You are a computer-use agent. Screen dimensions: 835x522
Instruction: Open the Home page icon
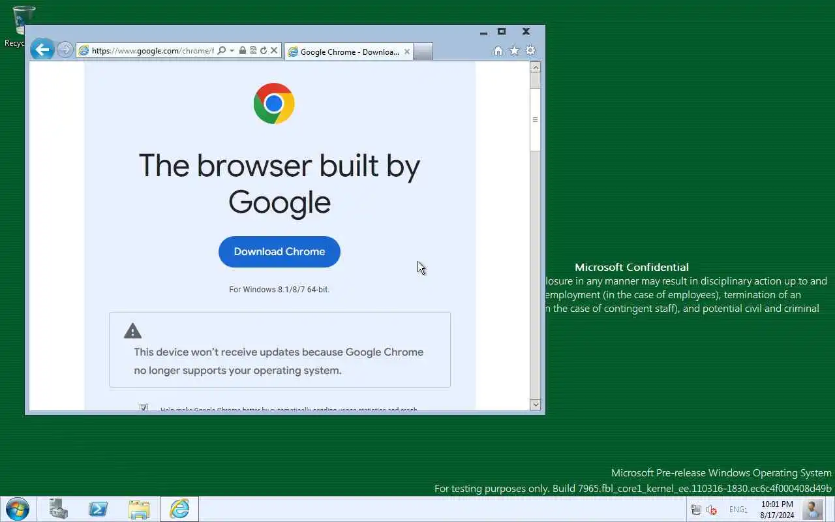tap(498, 50)
